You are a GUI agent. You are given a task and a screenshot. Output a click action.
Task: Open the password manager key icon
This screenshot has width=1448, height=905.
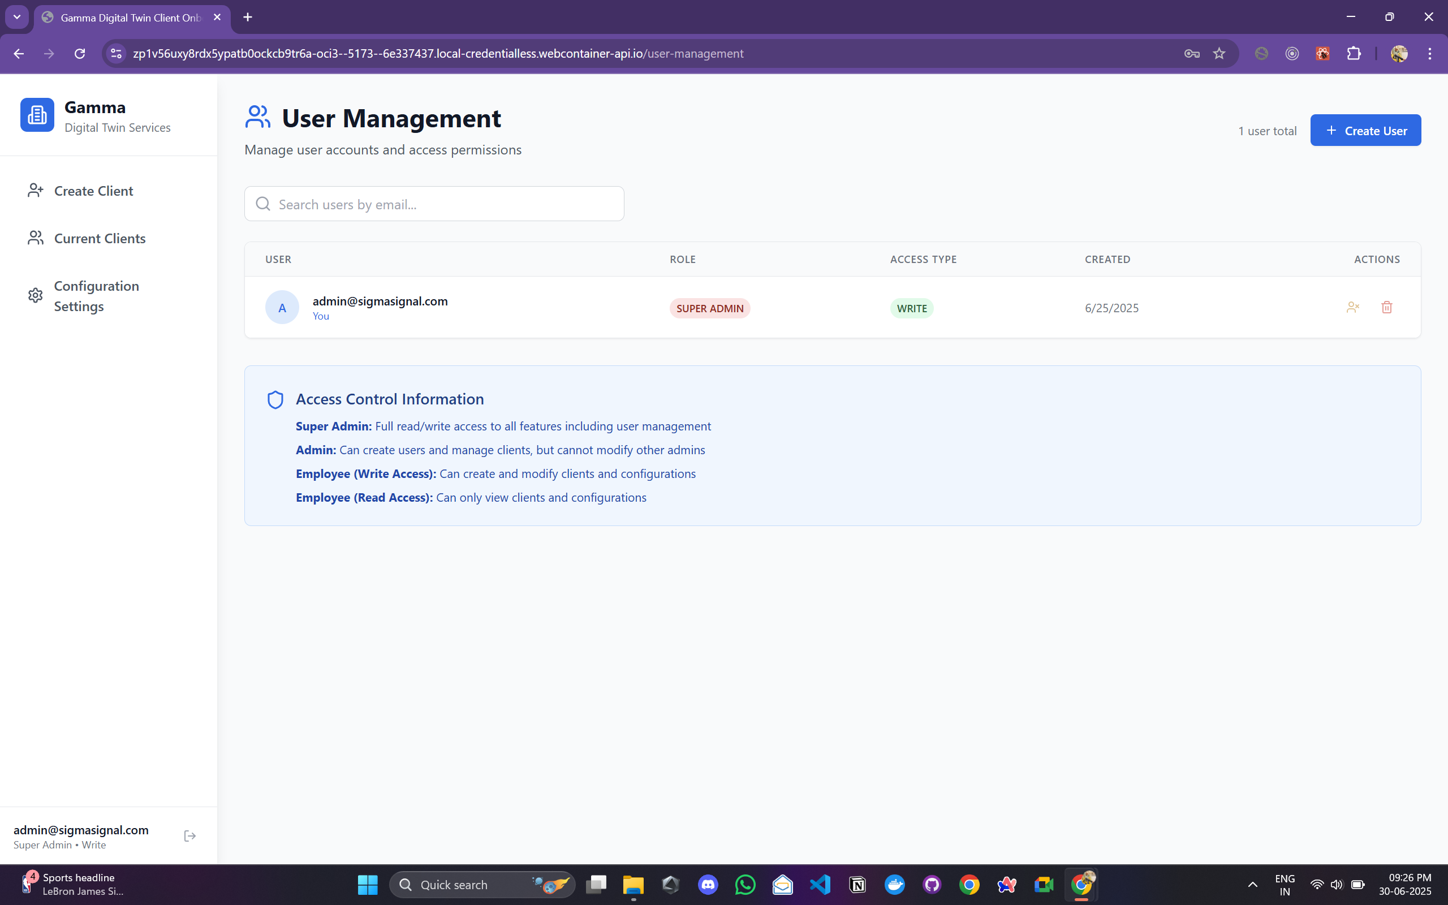(1191, 54)
